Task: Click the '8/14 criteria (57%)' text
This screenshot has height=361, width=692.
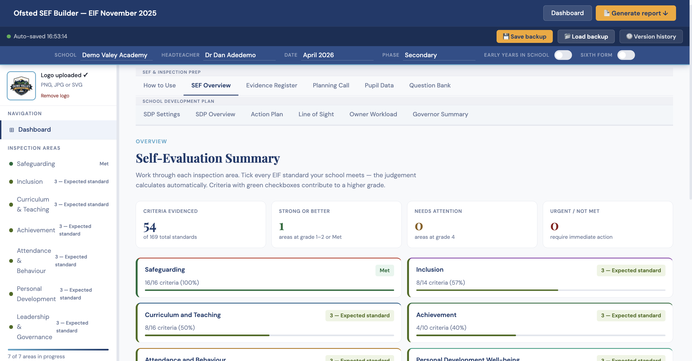Action: (441, 282)
